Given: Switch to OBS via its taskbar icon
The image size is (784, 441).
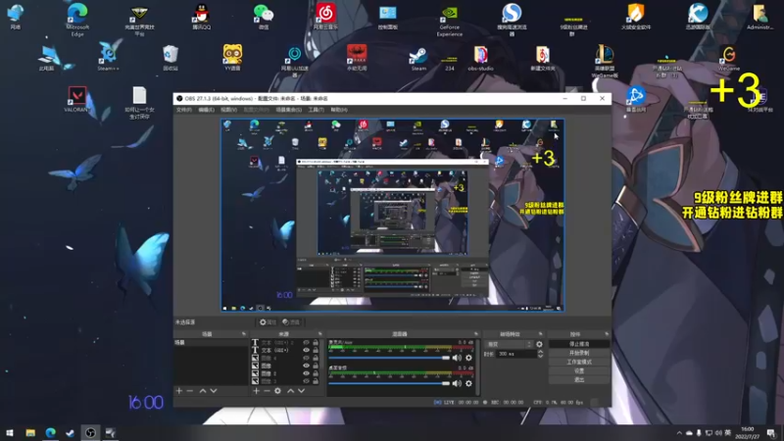Looking at the screenshot, I should [90, 432].
